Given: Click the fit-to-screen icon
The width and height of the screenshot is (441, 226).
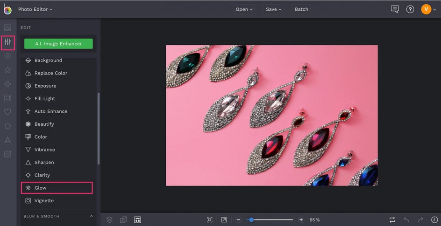Looking at the screenshot, I should [210, 220].
